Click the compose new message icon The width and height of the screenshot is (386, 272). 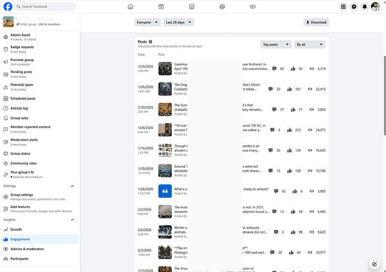pyautogui.click(x=374, y=264)
